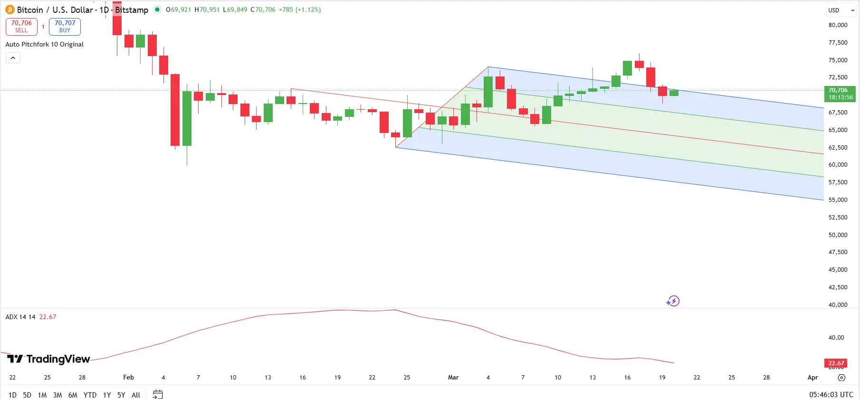The height and width of the screenshot is (399, 860).
Task: Click Auto Pitchfork 10 Original indicator label
Action: (x=45, y=44)
